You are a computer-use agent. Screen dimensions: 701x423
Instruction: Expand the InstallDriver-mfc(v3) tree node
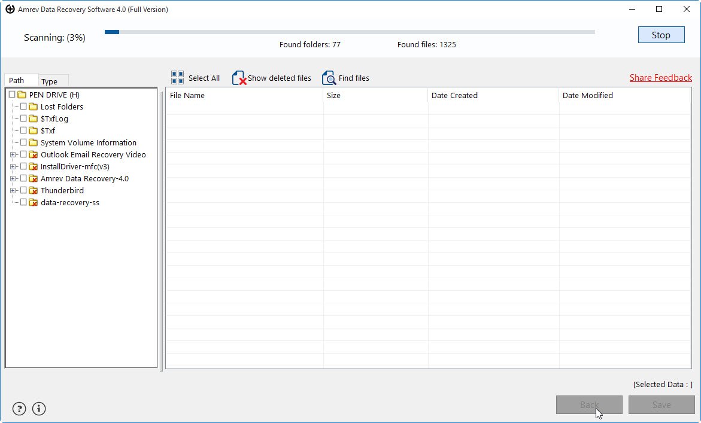click(13, 166)
